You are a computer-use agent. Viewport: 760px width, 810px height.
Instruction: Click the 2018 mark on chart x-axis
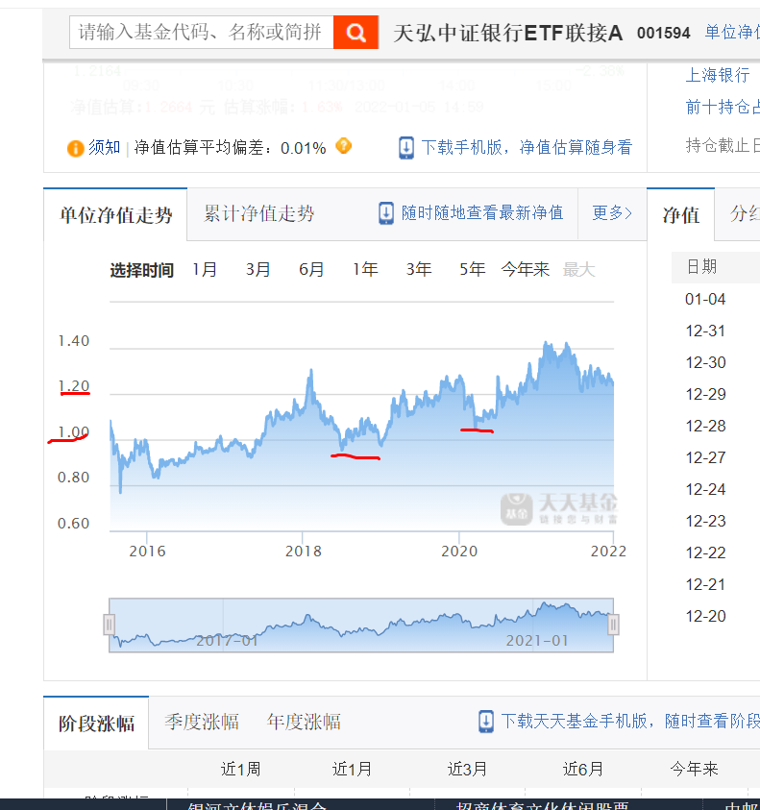304,552
